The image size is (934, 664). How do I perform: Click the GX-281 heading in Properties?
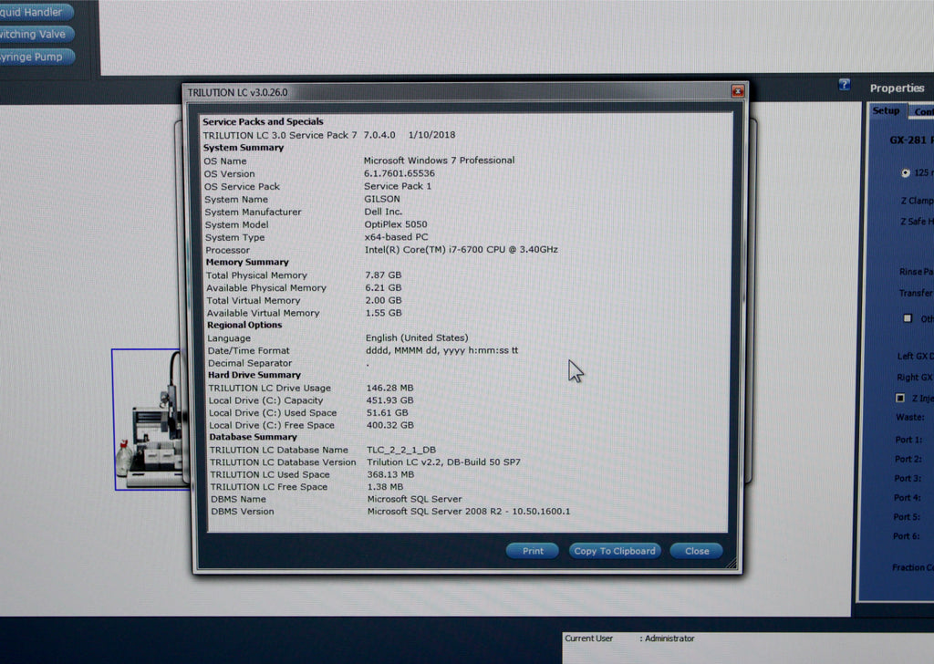click(911, 140)
